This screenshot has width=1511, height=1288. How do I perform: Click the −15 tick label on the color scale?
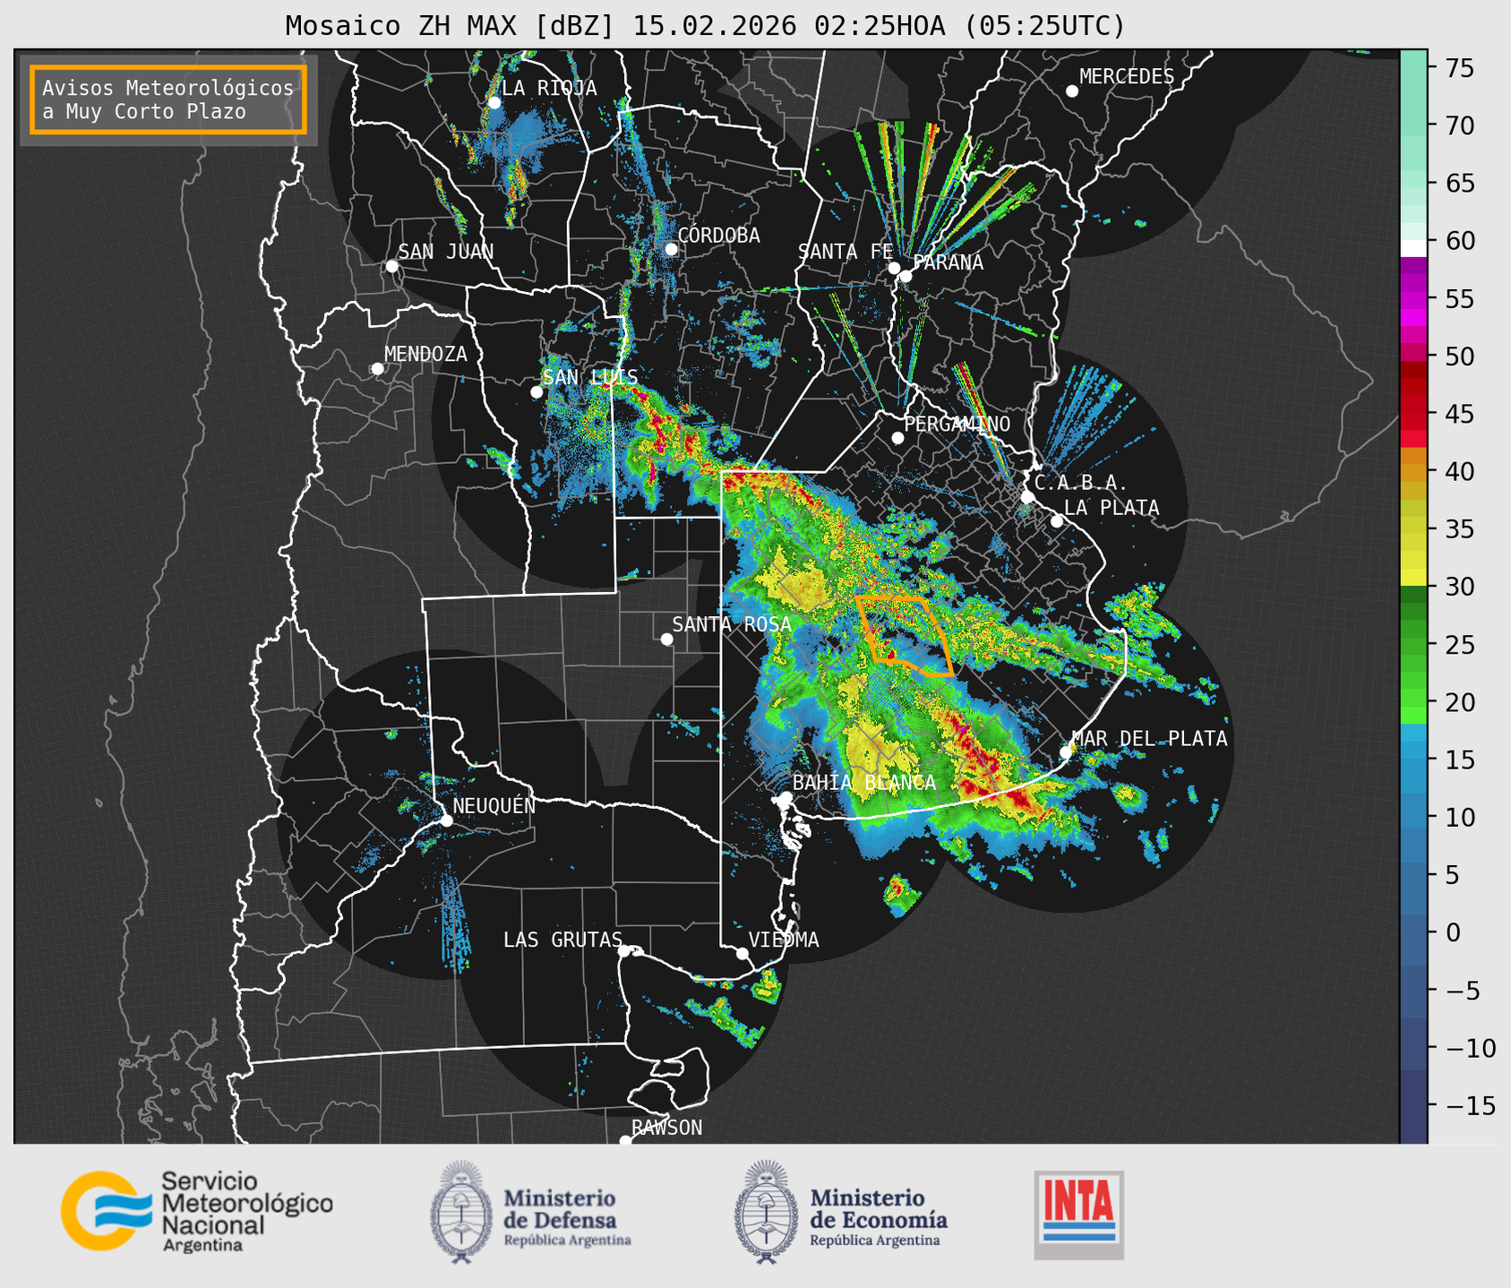(1470, 1105)
